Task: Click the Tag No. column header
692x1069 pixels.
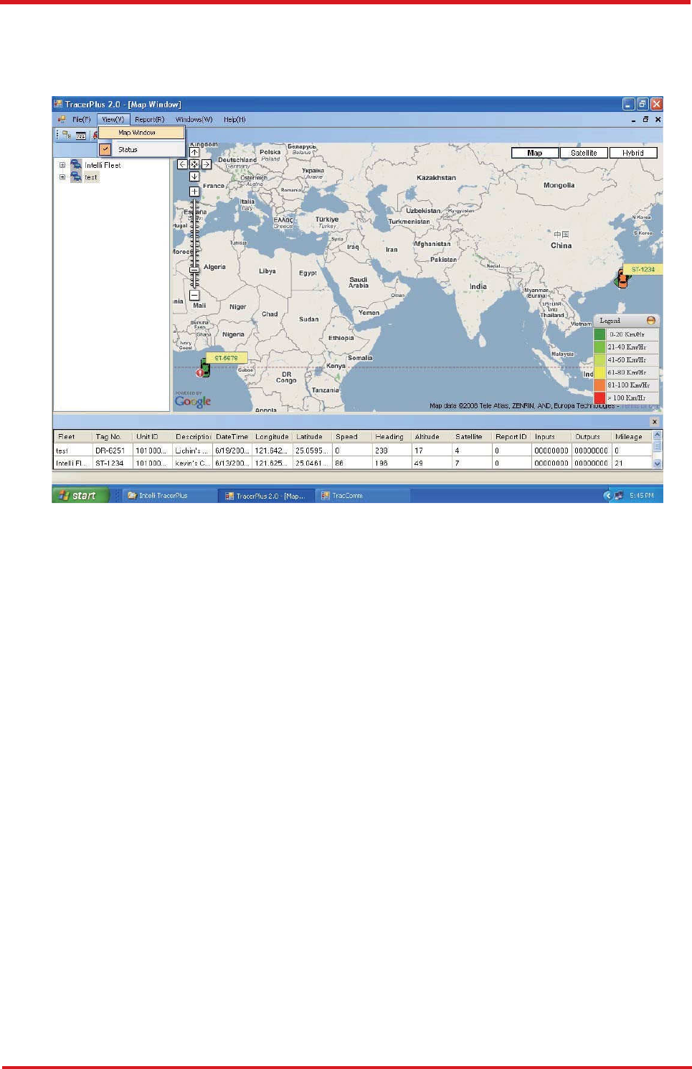Action: click(113, 436)
